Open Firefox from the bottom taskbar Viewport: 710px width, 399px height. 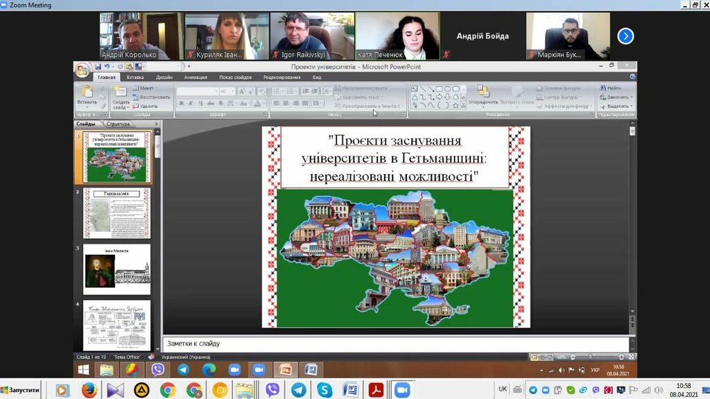click(x=89, y=390)
